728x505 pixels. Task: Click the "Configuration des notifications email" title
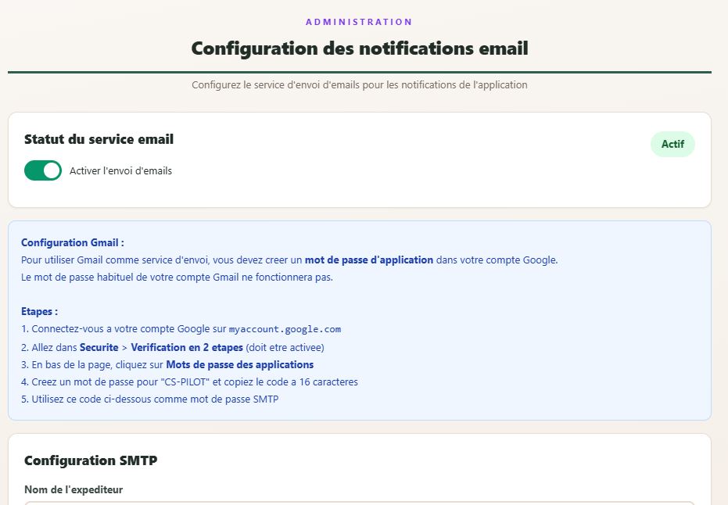(360, 48)
